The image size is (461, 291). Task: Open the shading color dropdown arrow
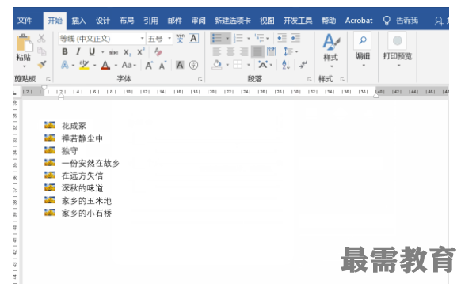click(227, 65)
